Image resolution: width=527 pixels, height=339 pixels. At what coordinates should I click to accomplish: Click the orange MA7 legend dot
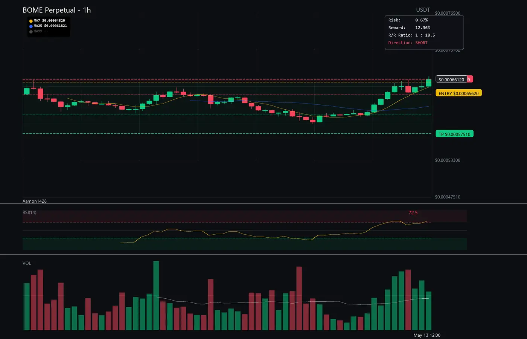[31, 21]
